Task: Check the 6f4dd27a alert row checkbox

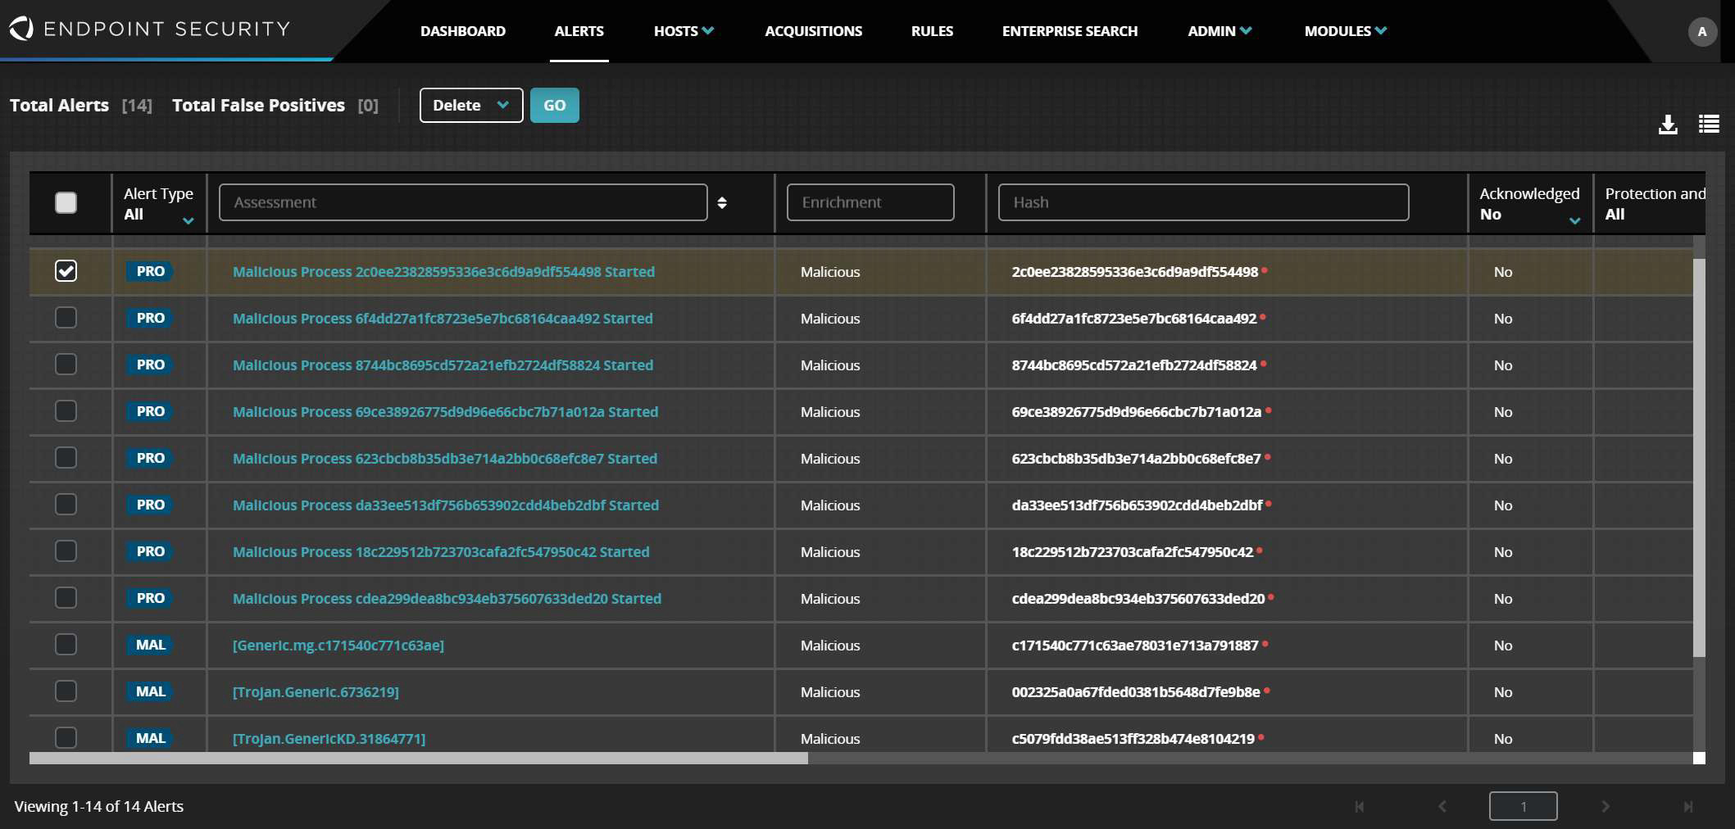Action: [x=66, y=318]
